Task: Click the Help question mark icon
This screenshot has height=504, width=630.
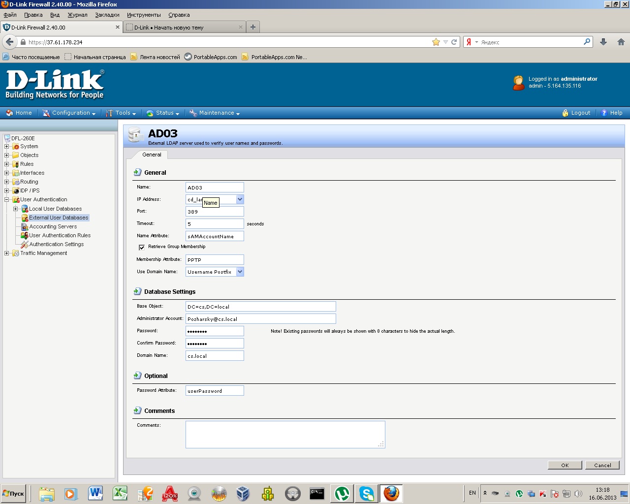Action: point(604,113)
